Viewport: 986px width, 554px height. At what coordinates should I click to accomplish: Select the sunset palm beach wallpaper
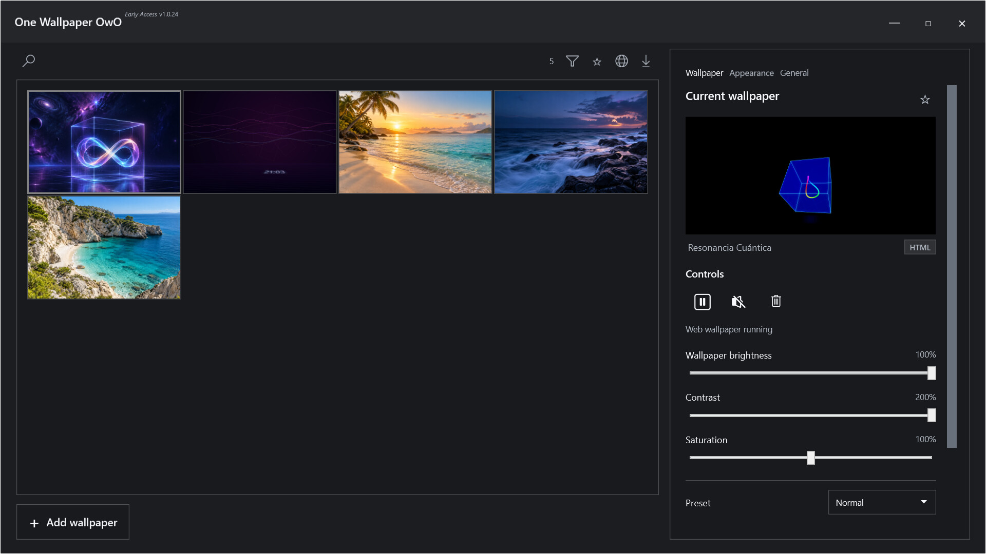tap(415, 142)
